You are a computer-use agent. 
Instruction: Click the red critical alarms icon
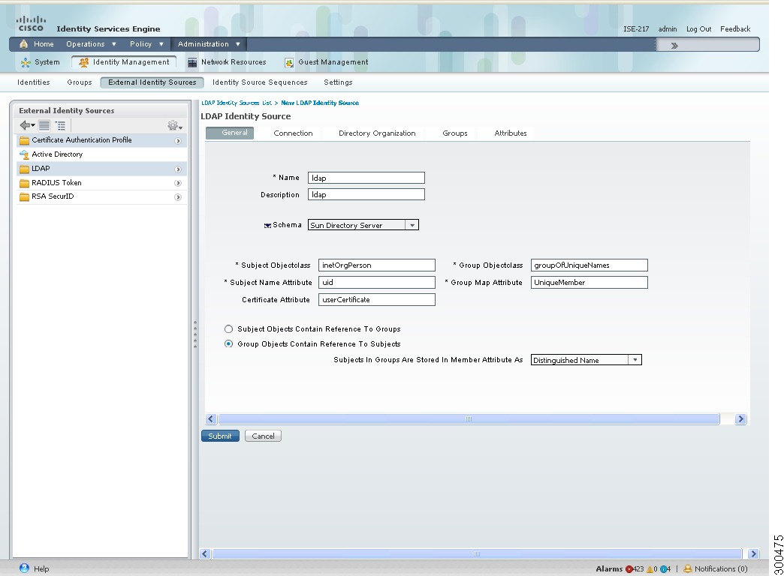click(x=629, y=569)
